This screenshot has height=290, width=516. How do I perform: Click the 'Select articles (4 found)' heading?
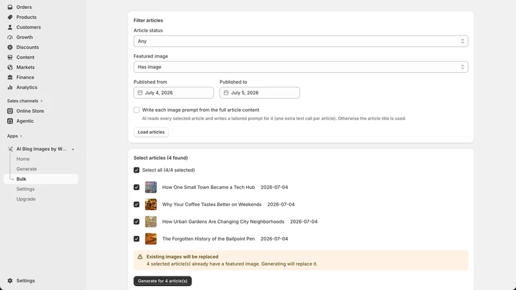coord(161,158)
